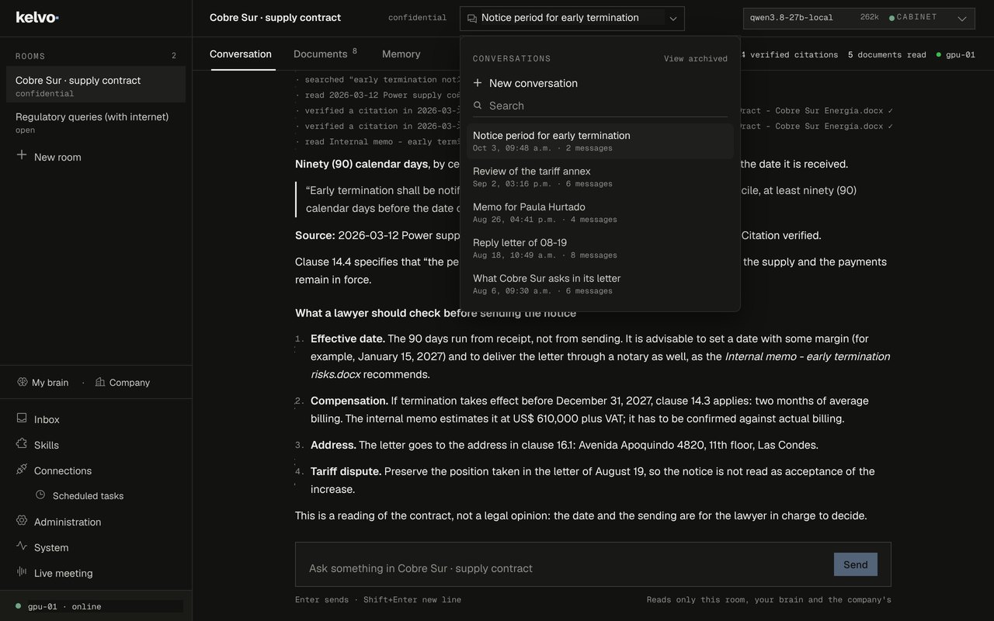Click the verified citations count
Screen dimensions: 994x621
click(789, 55)
